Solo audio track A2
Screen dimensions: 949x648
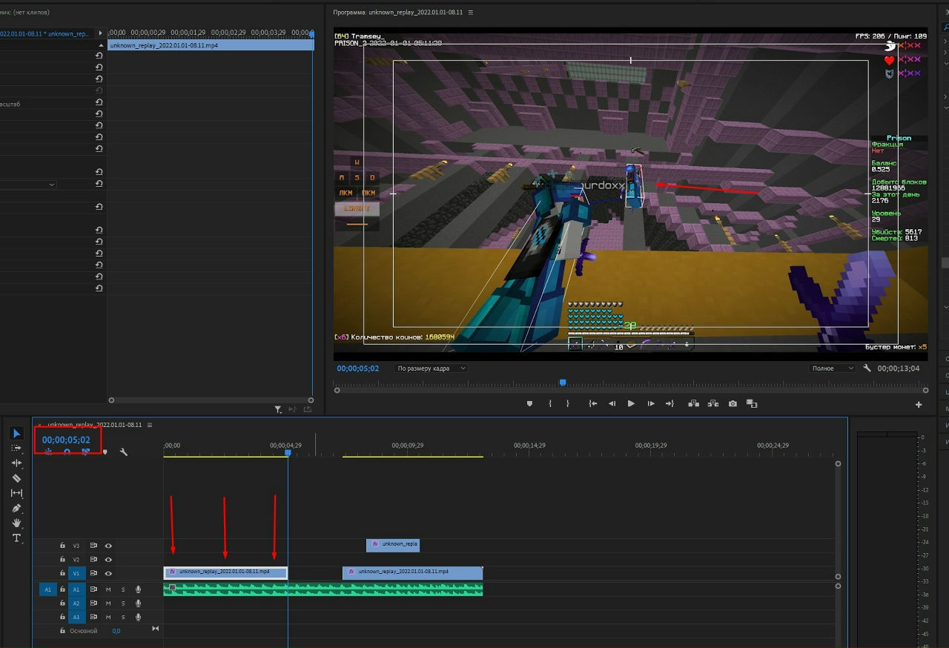point(123,604)
